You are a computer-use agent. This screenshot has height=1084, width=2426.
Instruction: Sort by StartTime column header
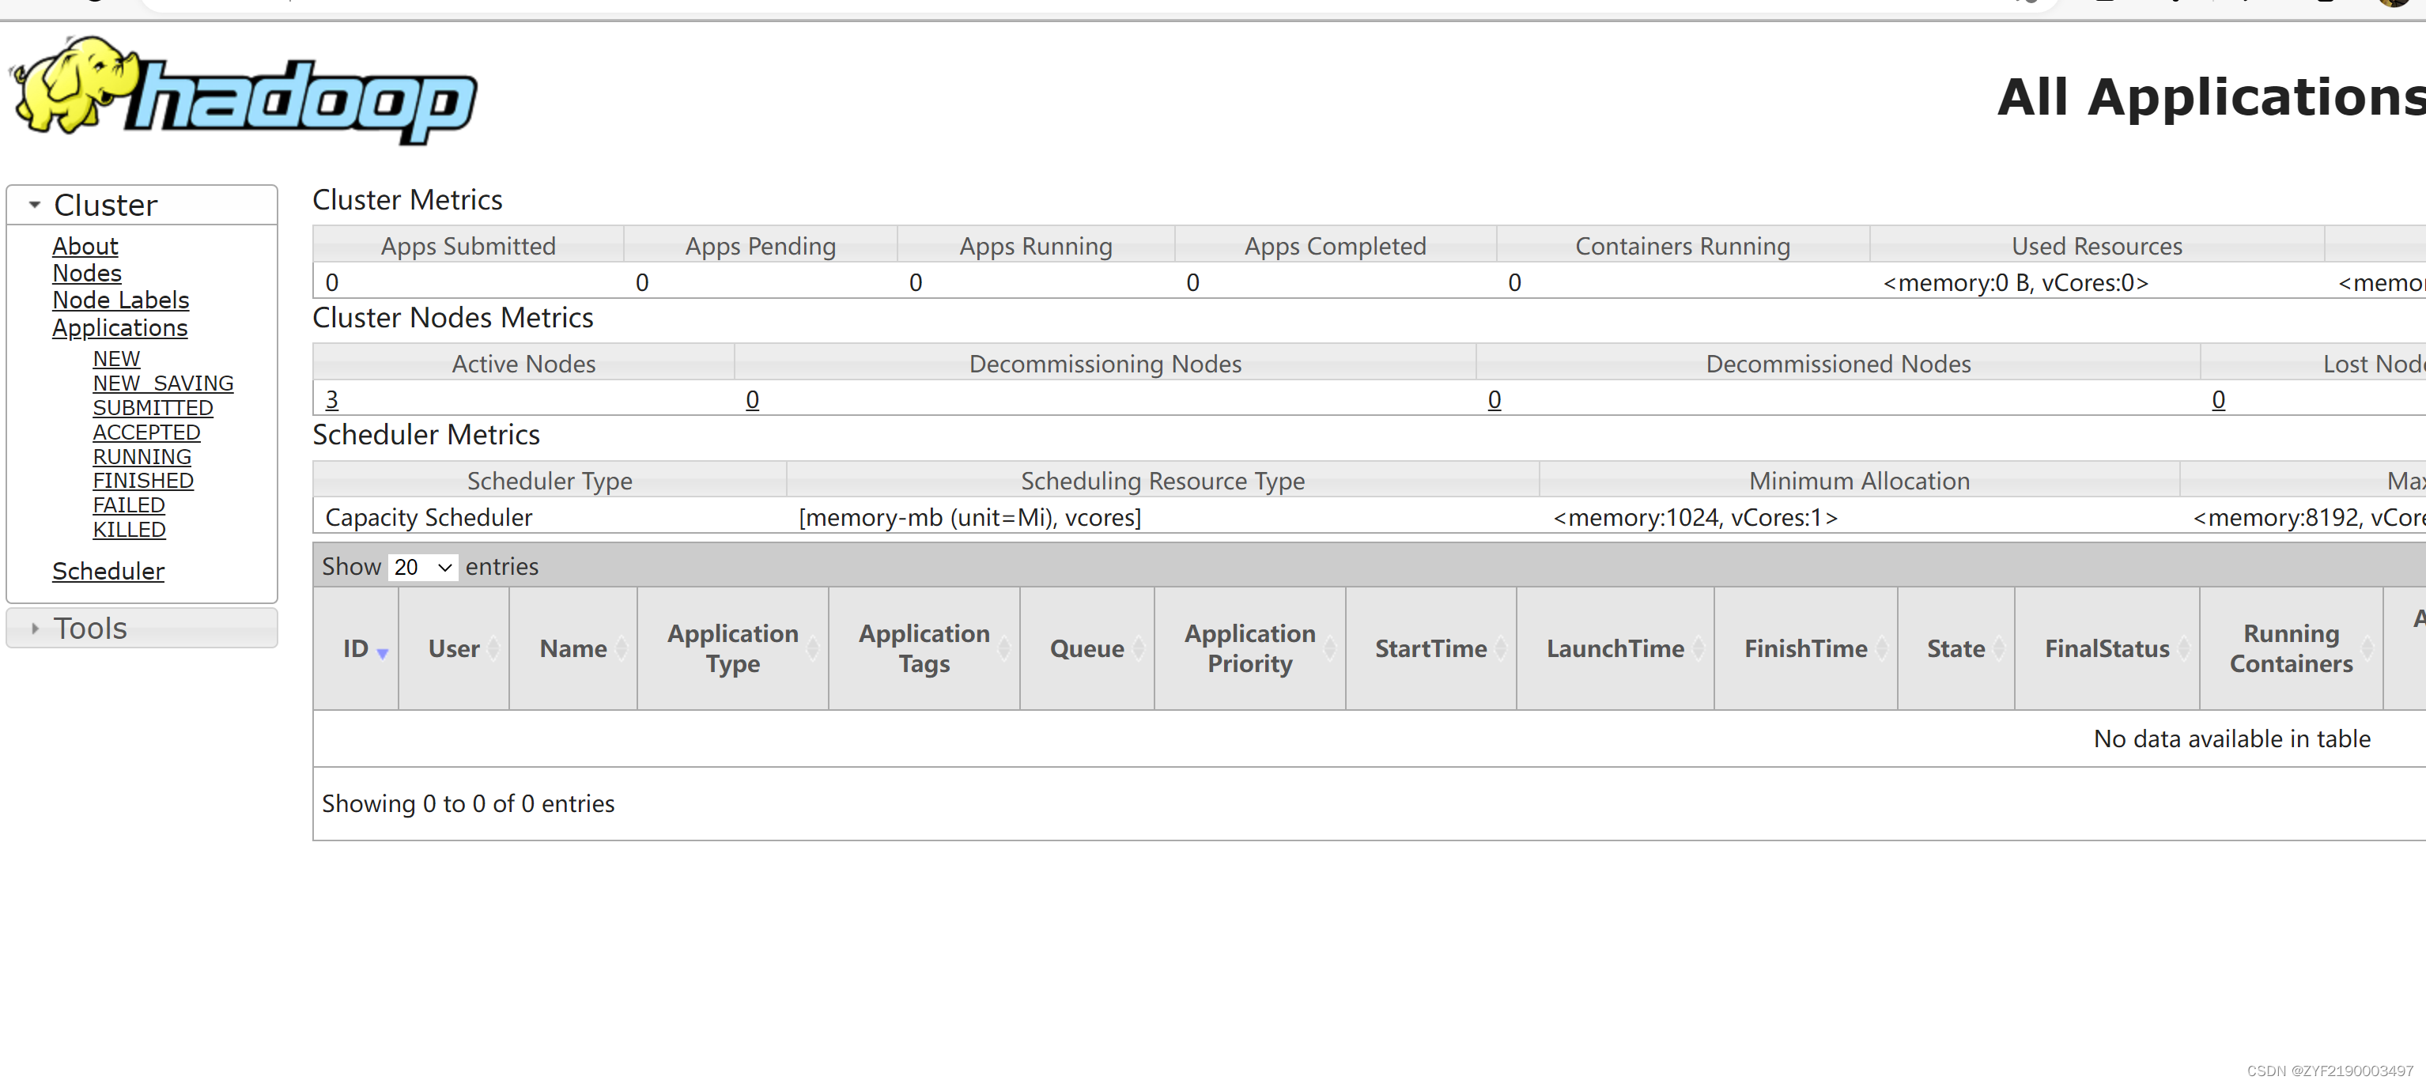pyautogui.click(x=1430, y=649)
